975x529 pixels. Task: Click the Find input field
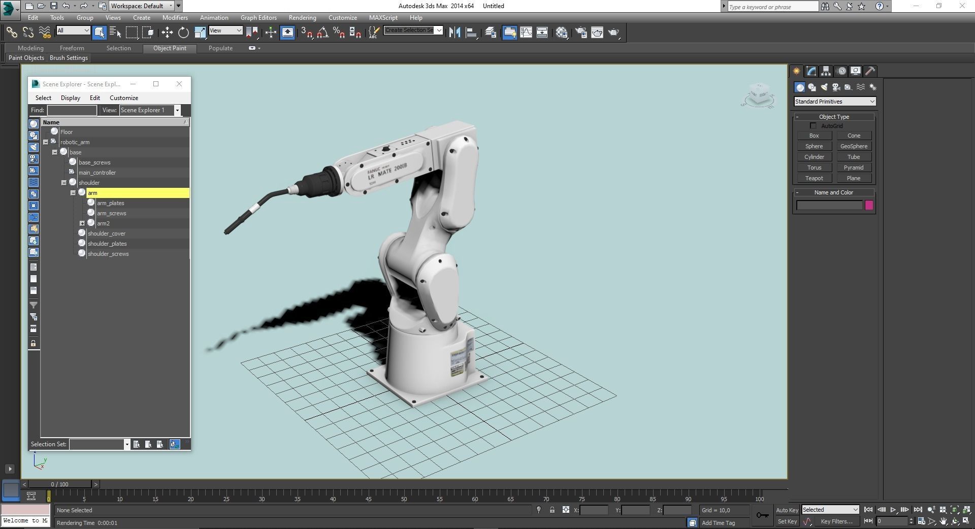coord(72,110)
